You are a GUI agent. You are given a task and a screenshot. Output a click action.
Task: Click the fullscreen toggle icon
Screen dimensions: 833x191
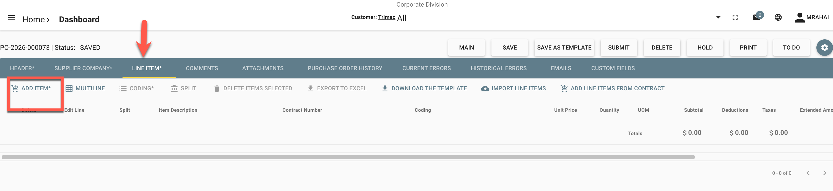coord(735,17)
